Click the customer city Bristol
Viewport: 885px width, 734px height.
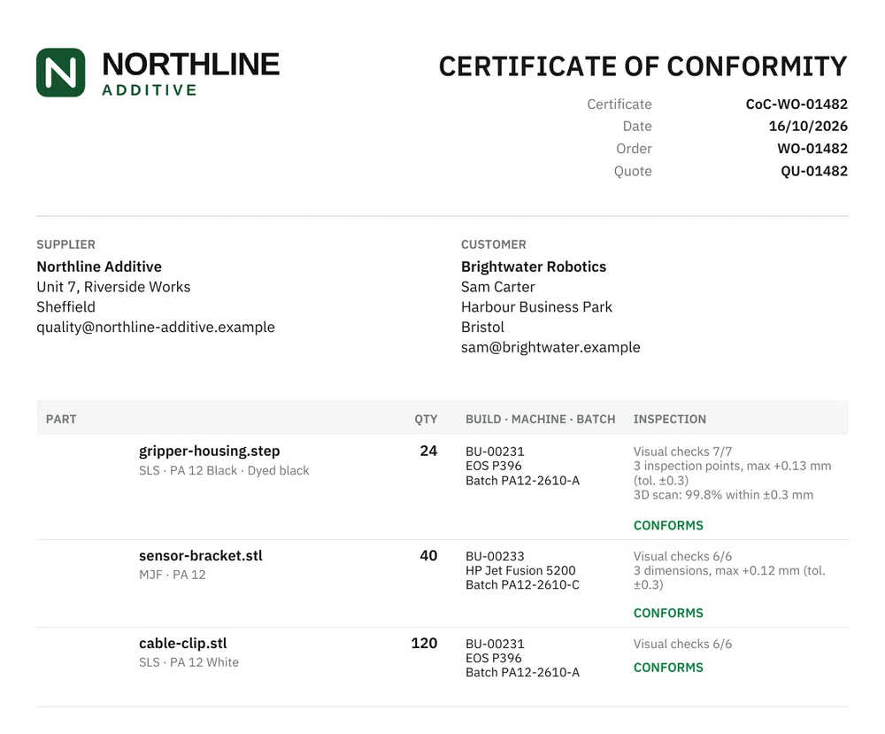click(482, 328)
